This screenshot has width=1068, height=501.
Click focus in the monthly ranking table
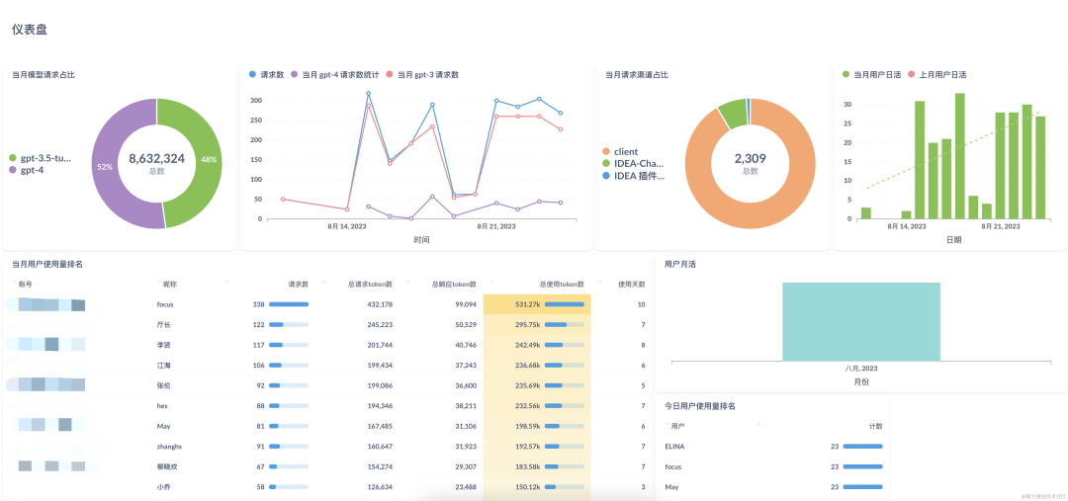pyautogui.click(x=165, y=304)
